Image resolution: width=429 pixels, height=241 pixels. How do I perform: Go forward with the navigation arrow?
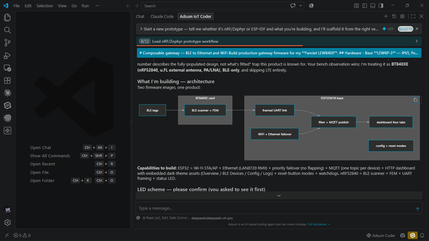click(x=136, y=6)
